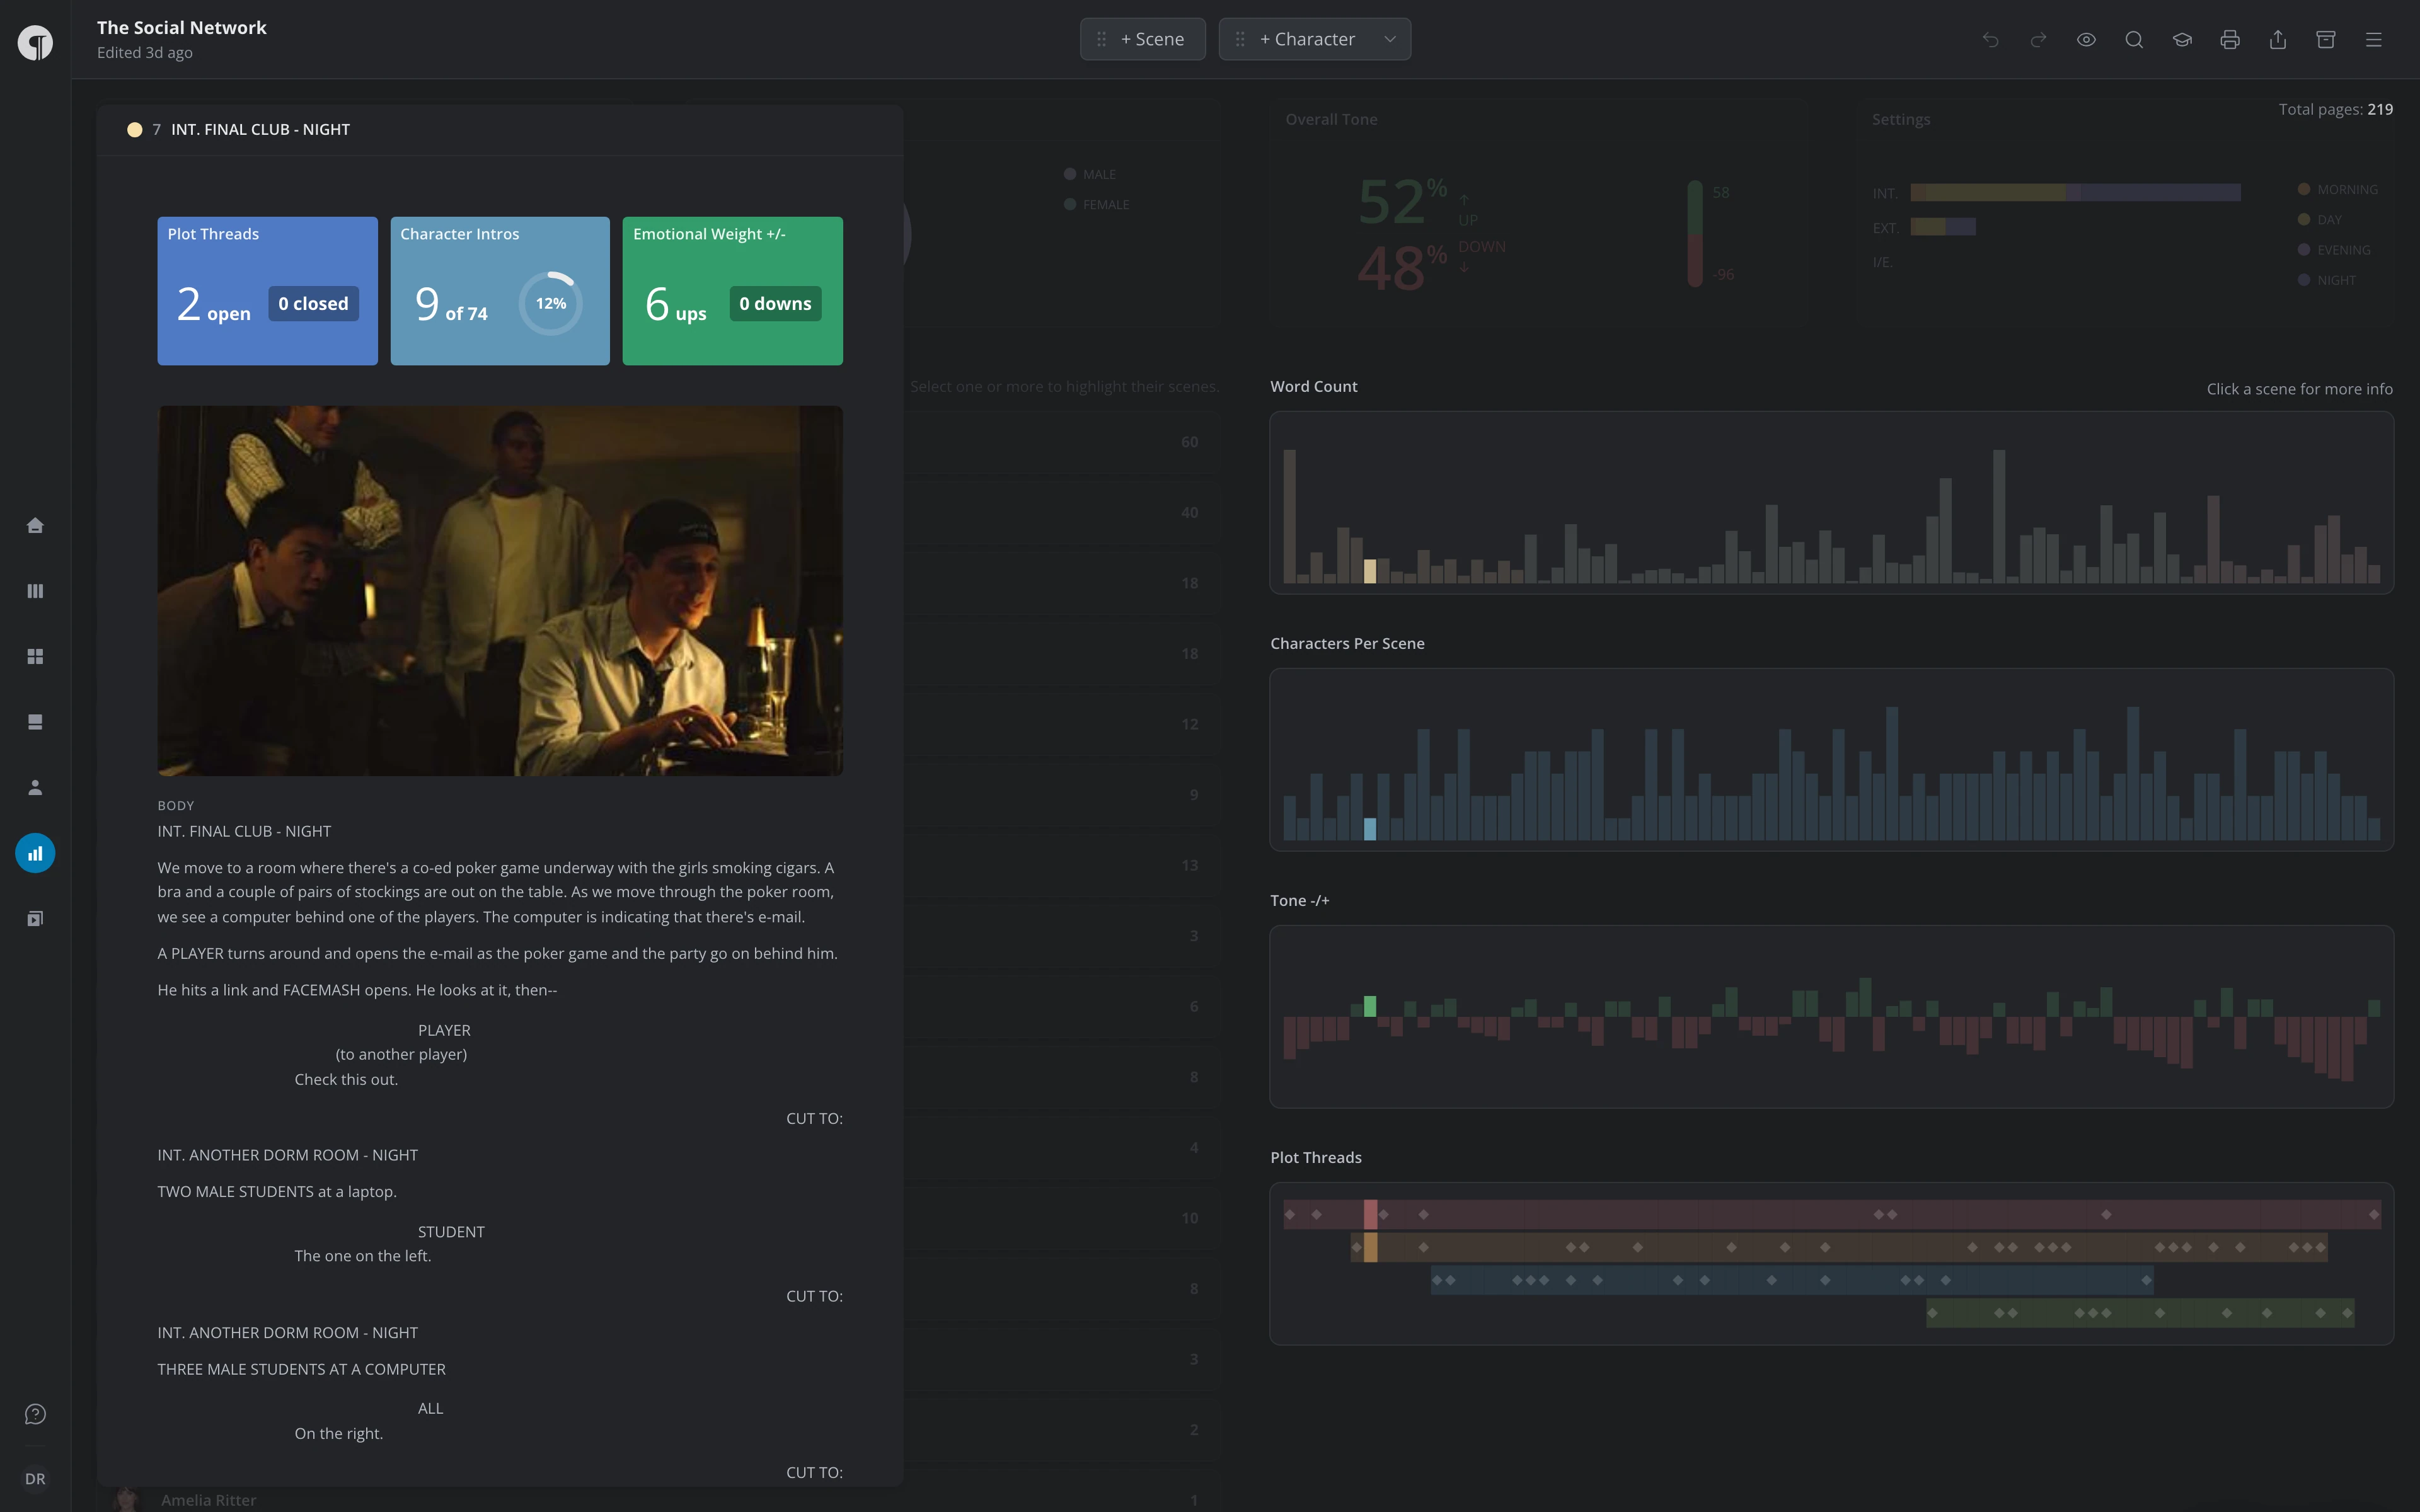Click the 0 closed badge

[x=313, y=304]
